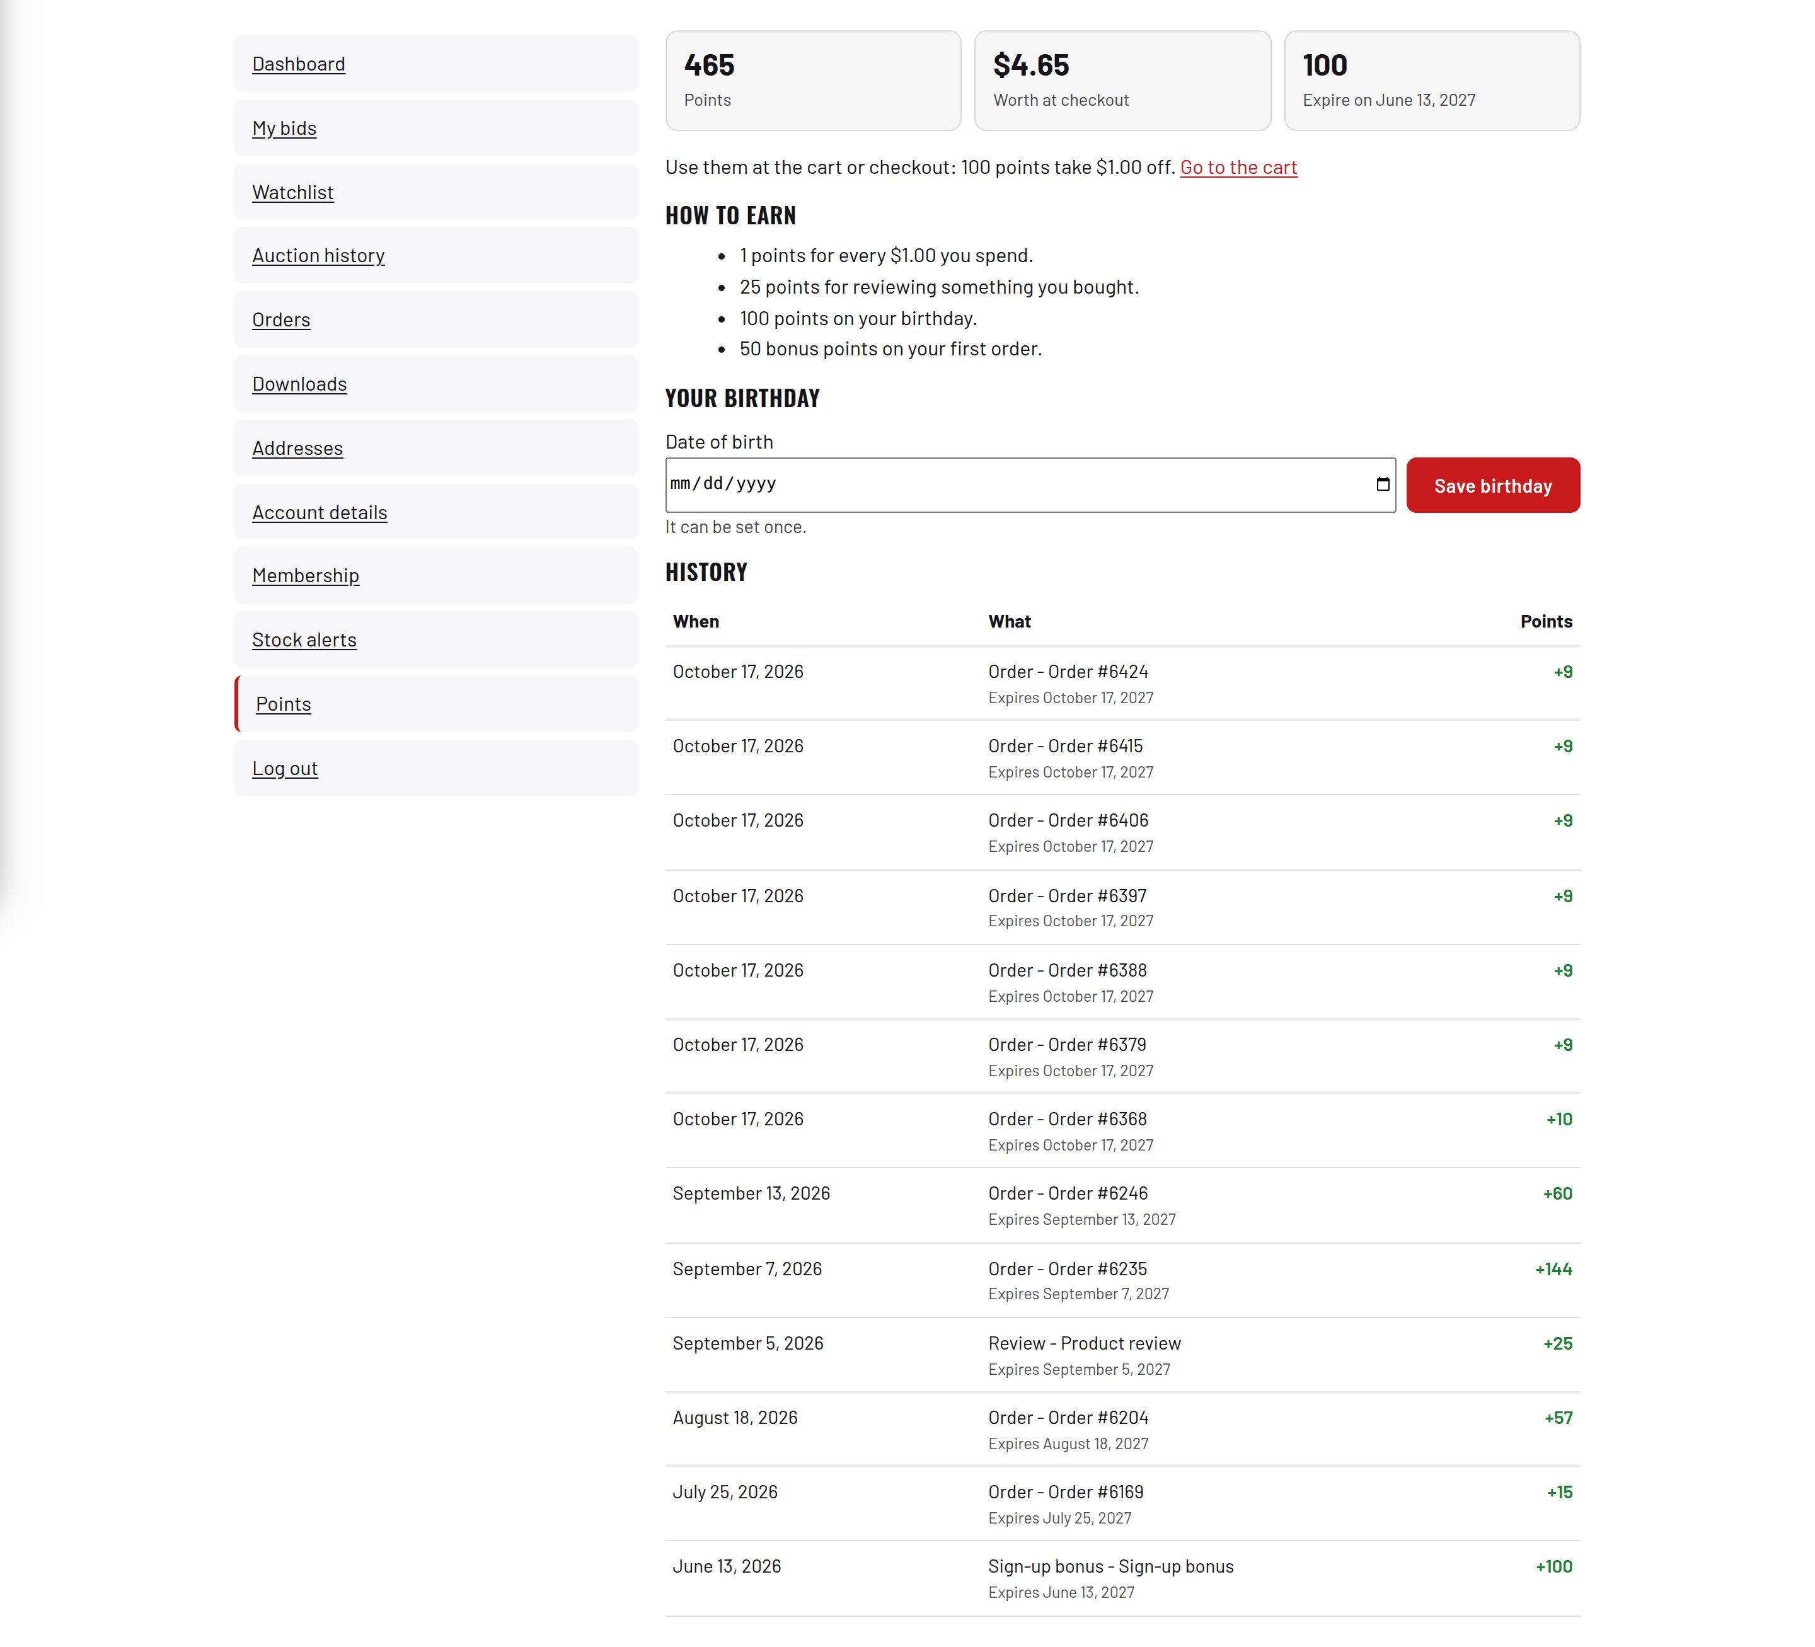Click the Save birthday button
The height and width of the screenshot is (1647, 1815).
(x=1493, y=485)
